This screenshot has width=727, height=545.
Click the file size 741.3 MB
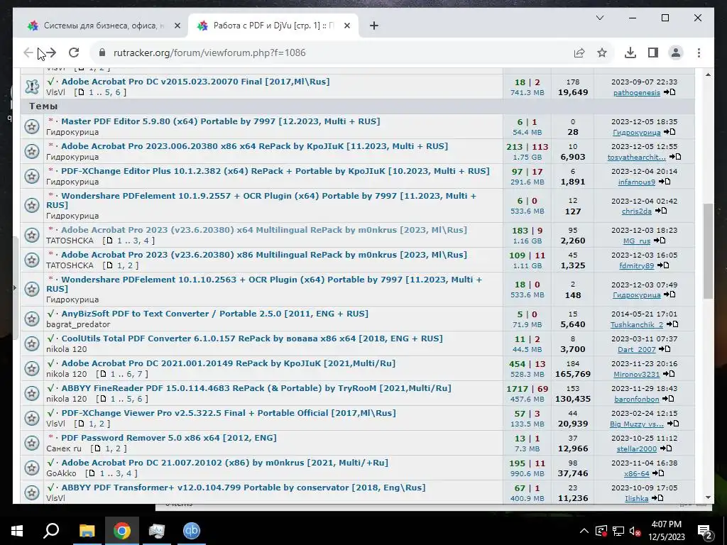coord(526,93)
